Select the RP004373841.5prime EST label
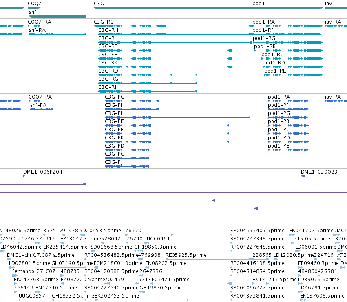This screenshot has height=302, width=347. 257,296
